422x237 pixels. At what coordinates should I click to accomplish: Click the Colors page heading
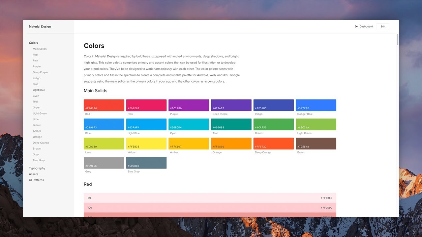94,46
